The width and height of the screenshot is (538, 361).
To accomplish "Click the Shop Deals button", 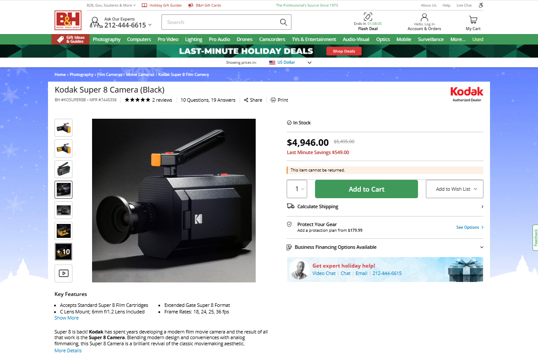I will [x=344, y=51].
